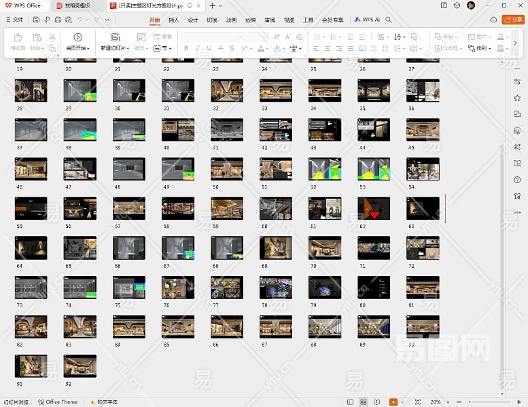Click the 当页开始 slideshow play icon

[77, 37]
